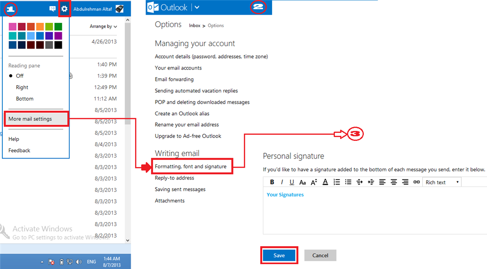
Task: Set reading pane to Off
Action: [20, 76]
